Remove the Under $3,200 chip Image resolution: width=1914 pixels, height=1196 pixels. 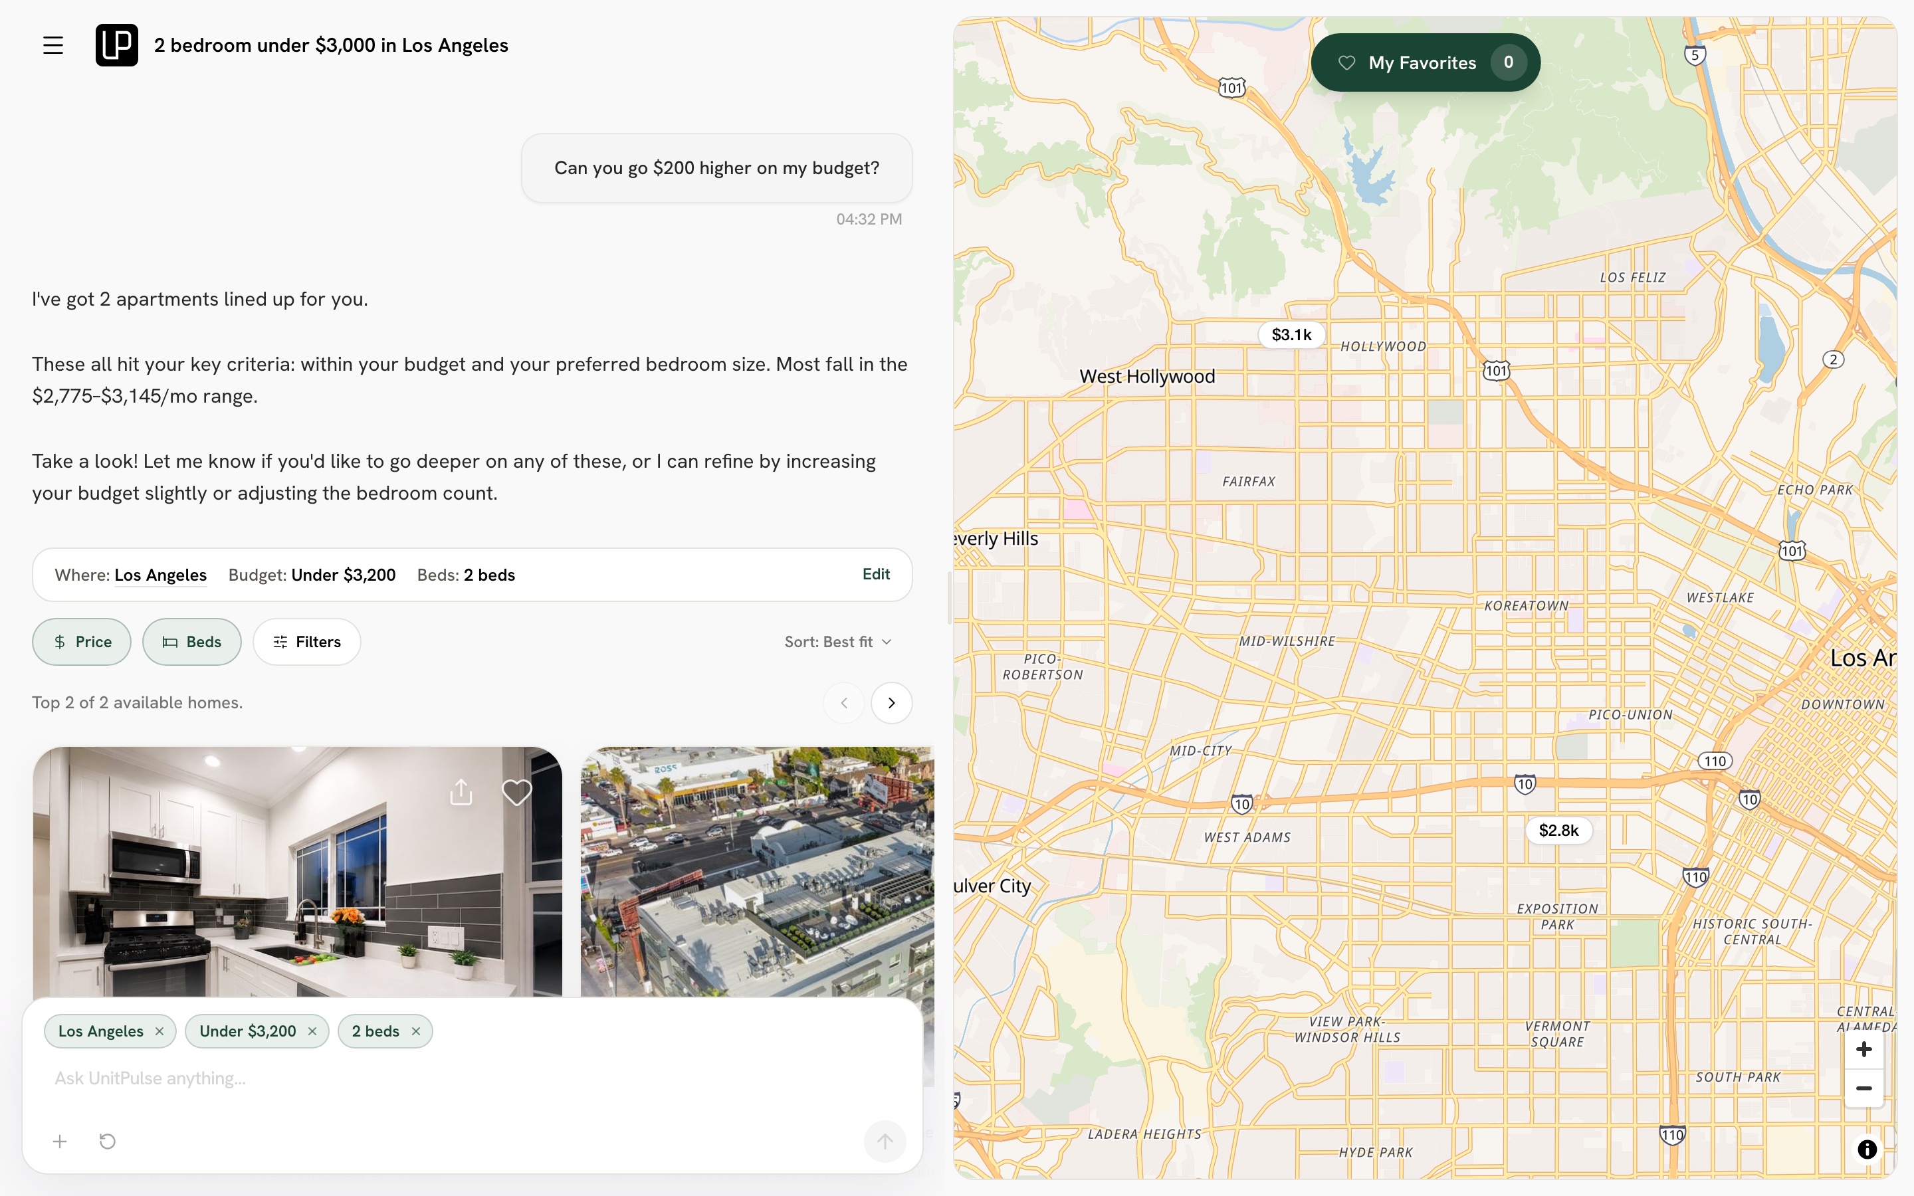312,1031
